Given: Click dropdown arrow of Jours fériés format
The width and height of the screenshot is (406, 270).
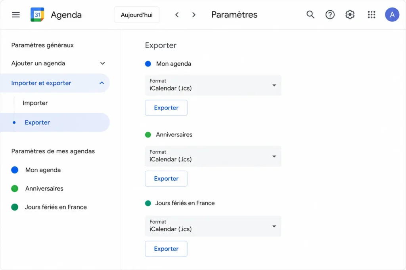Looking at the screenshot, I should 274,227.
